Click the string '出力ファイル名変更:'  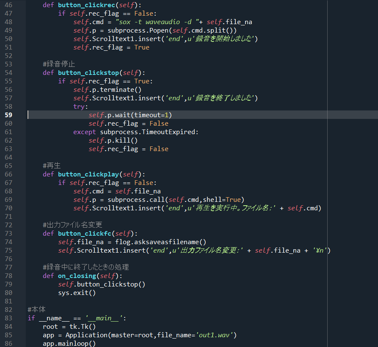(x=210, y=251)
